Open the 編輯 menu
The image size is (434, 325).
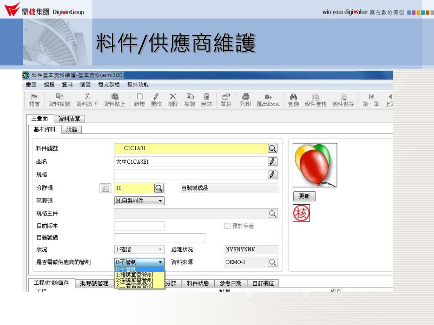coord(49,85)
